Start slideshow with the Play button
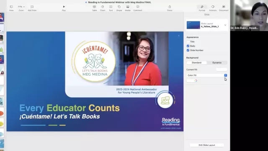Screen dimensions: 268x151 [64, 7]
